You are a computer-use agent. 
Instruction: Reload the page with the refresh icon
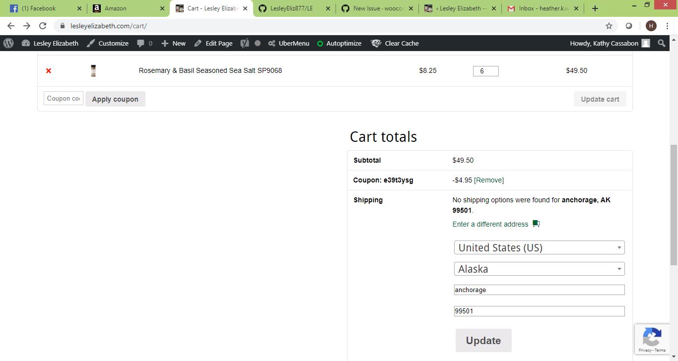pos(43,26)
